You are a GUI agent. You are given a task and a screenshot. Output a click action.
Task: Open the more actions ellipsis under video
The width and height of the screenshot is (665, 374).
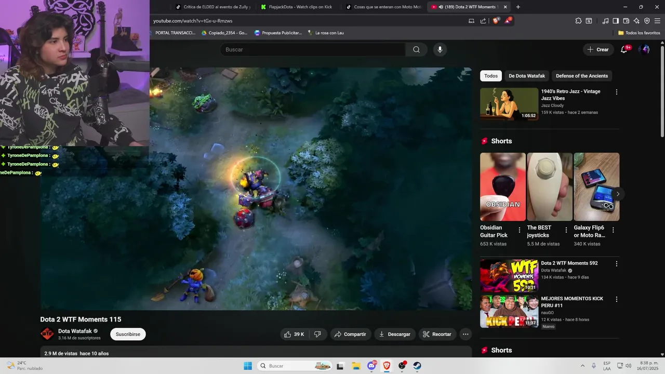465,334
